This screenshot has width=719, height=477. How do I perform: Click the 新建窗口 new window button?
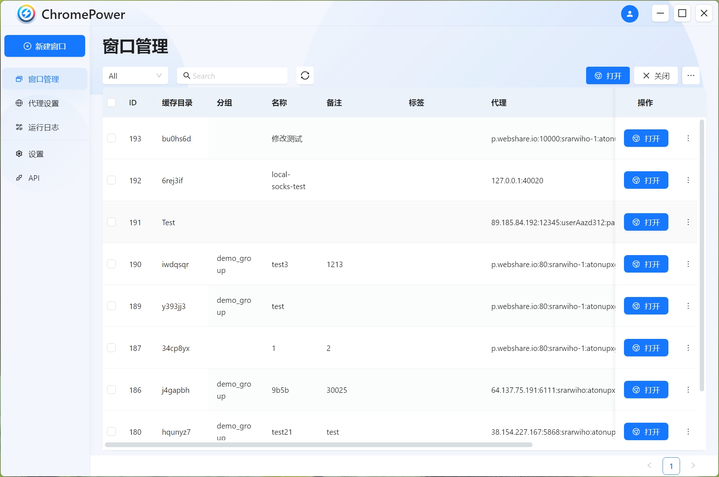click(x=45, y=46)
